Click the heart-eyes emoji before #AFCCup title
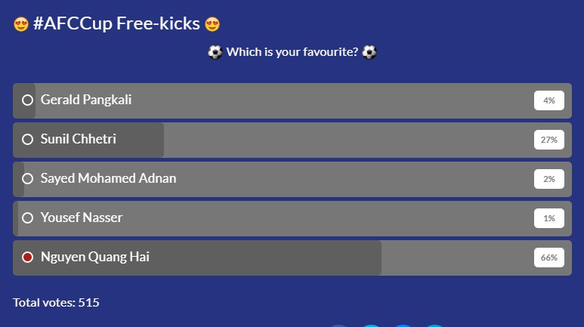Screen dimensions: 584x327 [x=21, y=24]
